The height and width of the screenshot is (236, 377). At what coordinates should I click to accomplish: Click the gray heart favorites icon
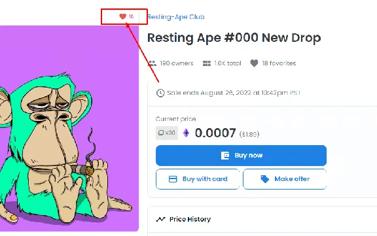(254, 63)
